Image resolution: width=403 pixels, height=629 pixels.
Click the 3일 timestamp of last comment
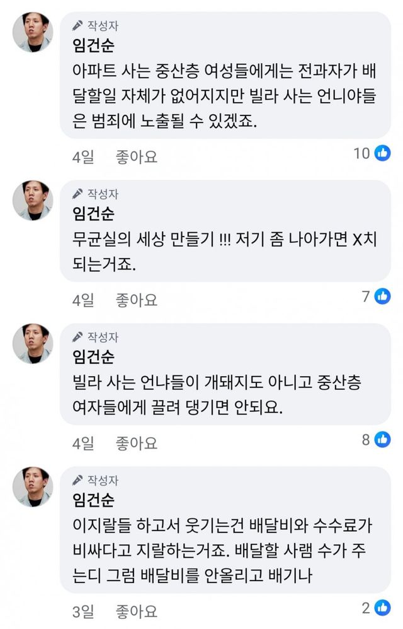(x=82, y=611)
